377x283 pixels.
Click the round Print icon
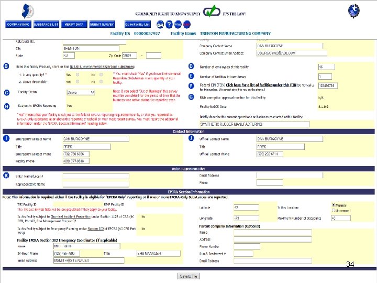click(178, 24)
